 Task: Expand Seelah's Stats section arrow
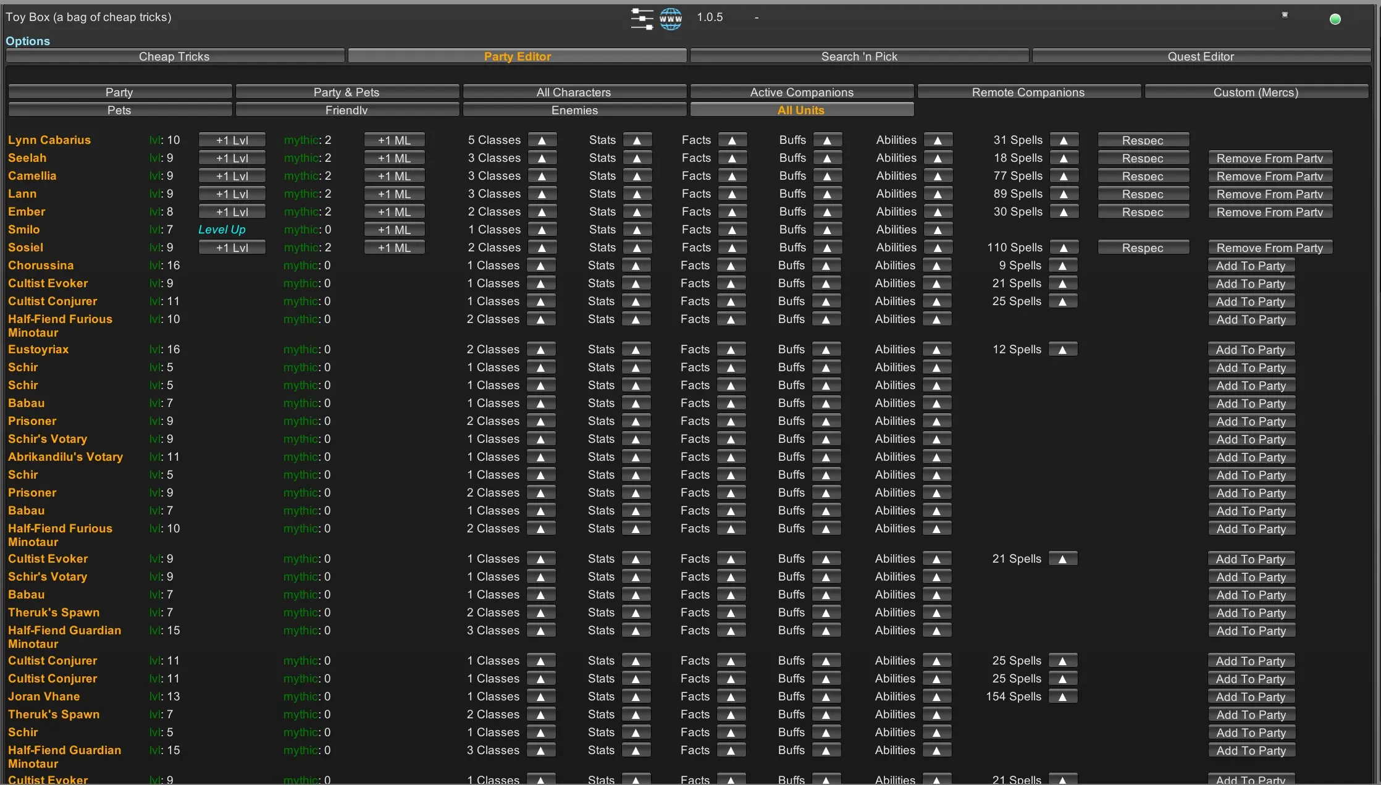(637, 158)
